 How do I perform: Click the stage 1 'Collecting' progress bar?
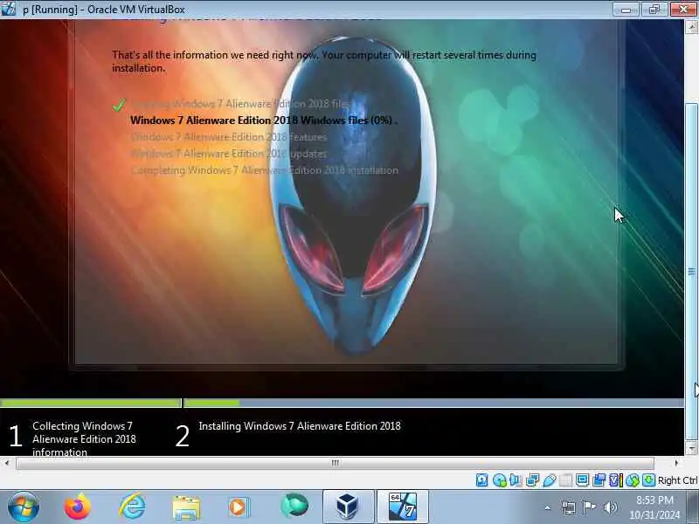91,403
